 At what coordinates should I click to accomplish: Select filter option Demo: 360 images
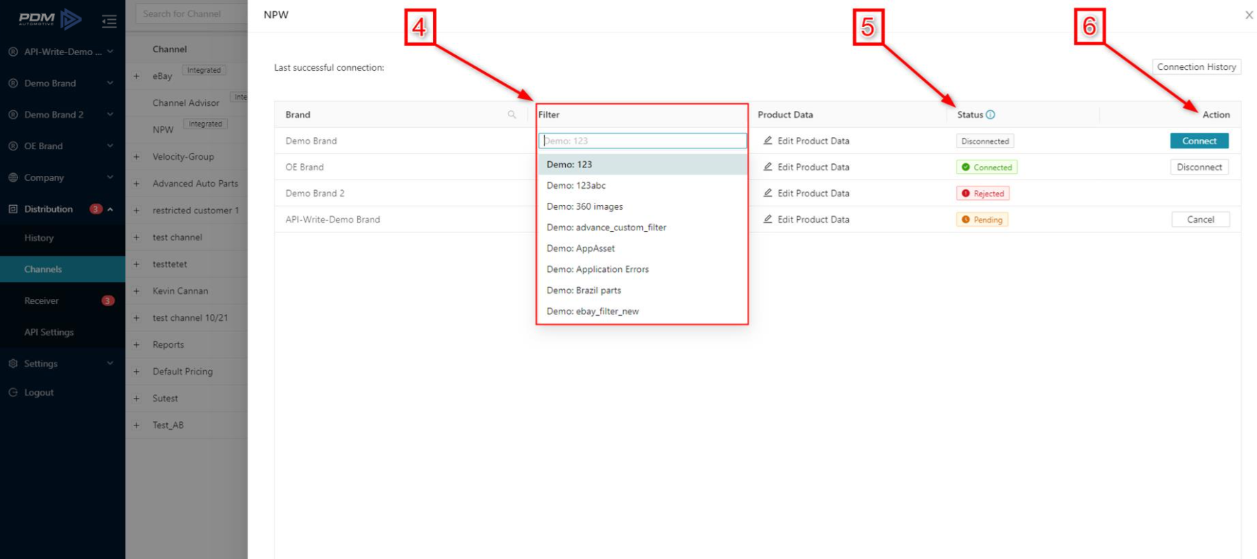642,206
